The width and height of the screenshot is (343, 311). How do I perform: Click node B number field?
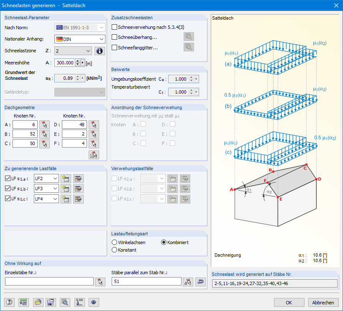click(x=25, y=134)
